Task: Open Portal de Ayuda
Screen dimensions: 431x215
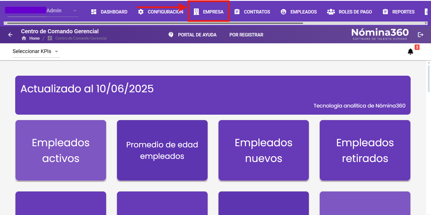Action: [x=197, y=35]
